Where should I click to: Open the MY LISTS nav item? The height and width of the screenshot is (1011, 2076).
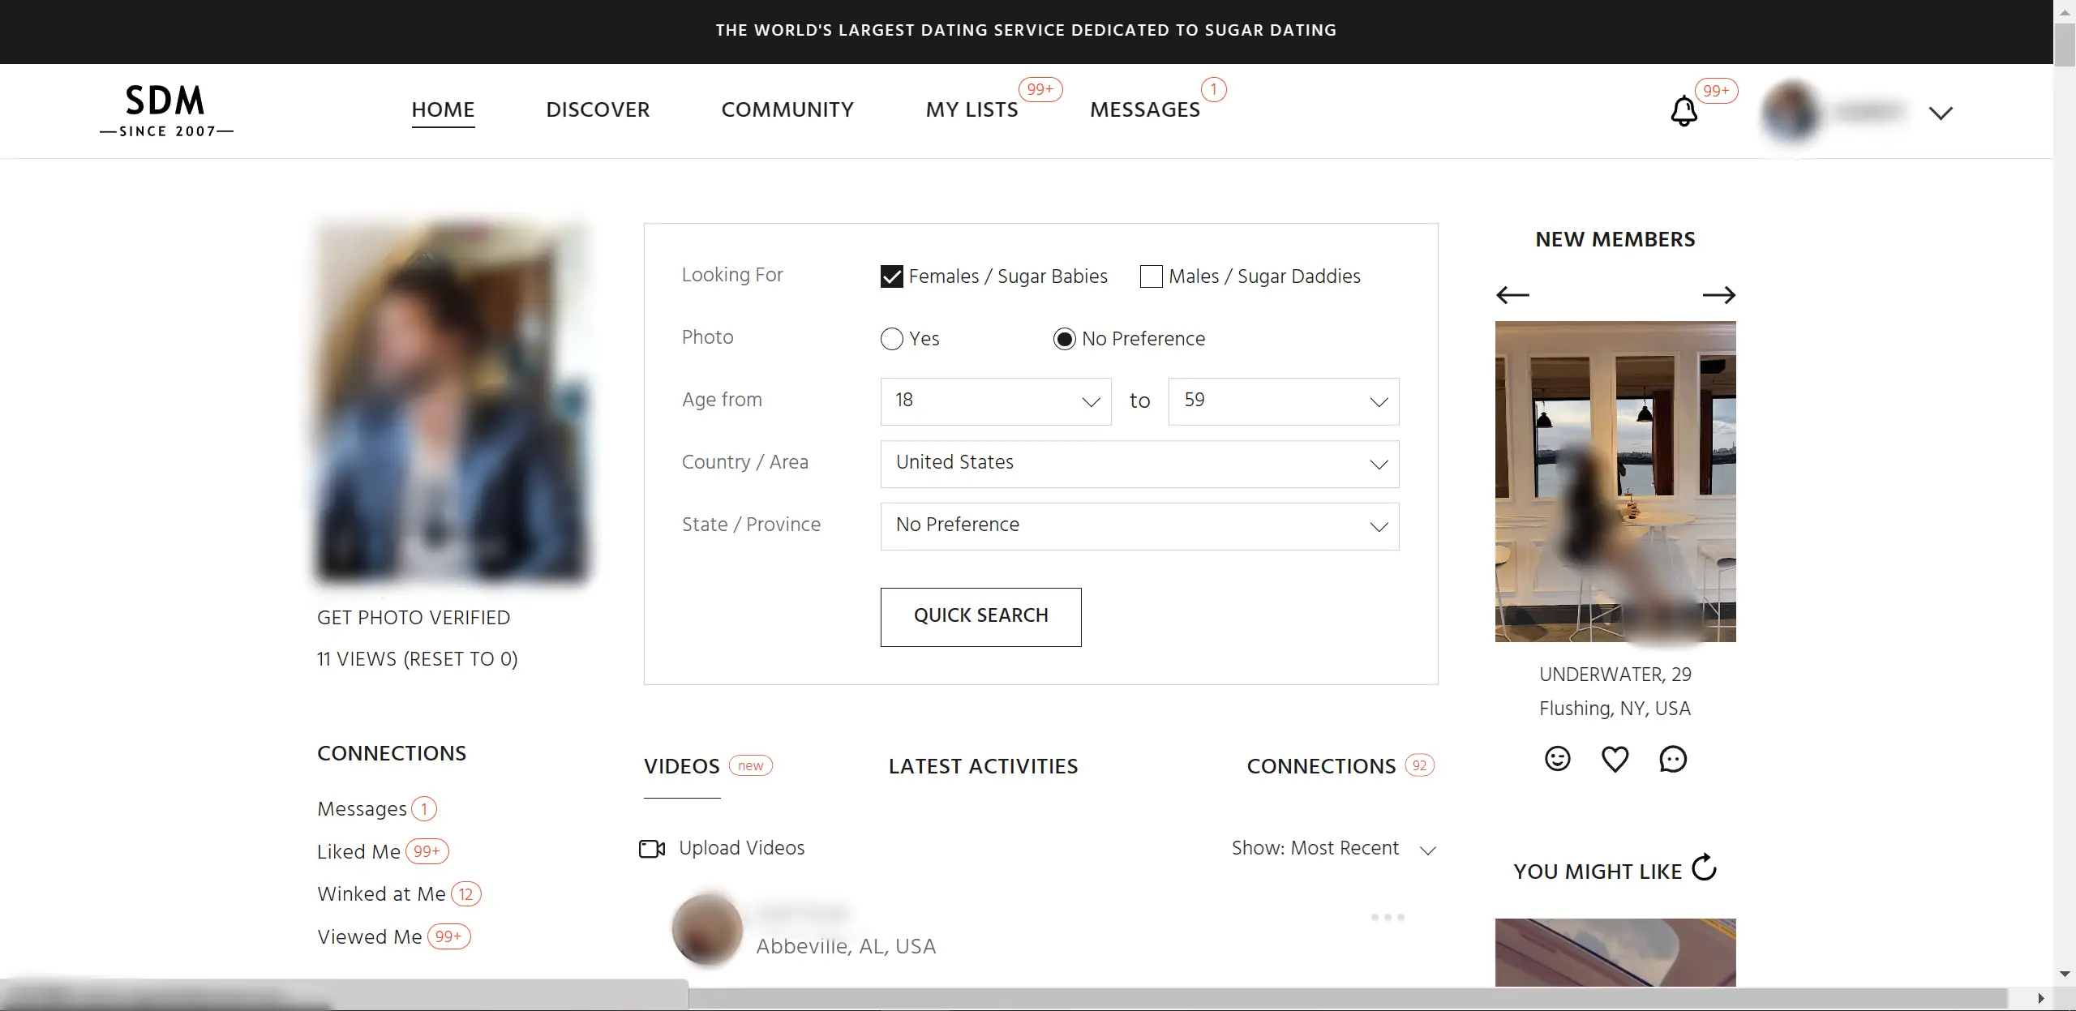(972, 109)
